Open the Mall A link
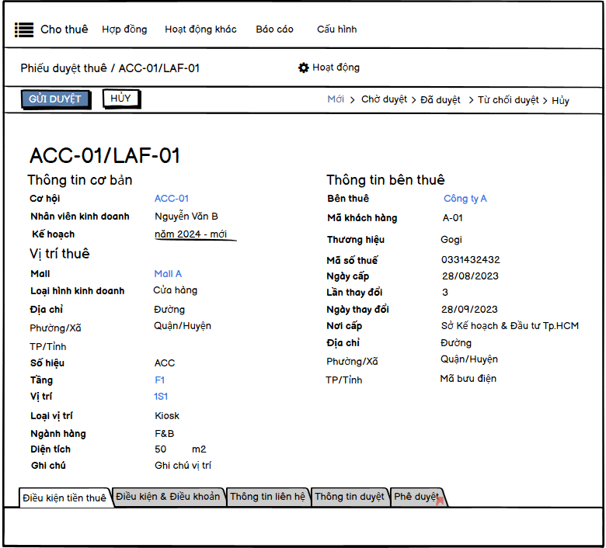Image resolution: width=606 pixels, height=548 pixels. (168, 274)
